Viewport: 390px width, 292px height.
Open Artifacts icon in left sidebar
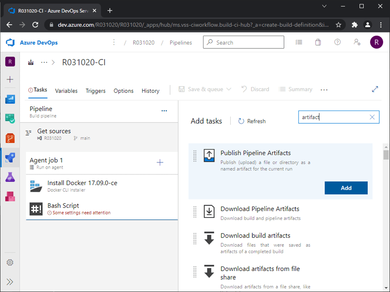10,197
